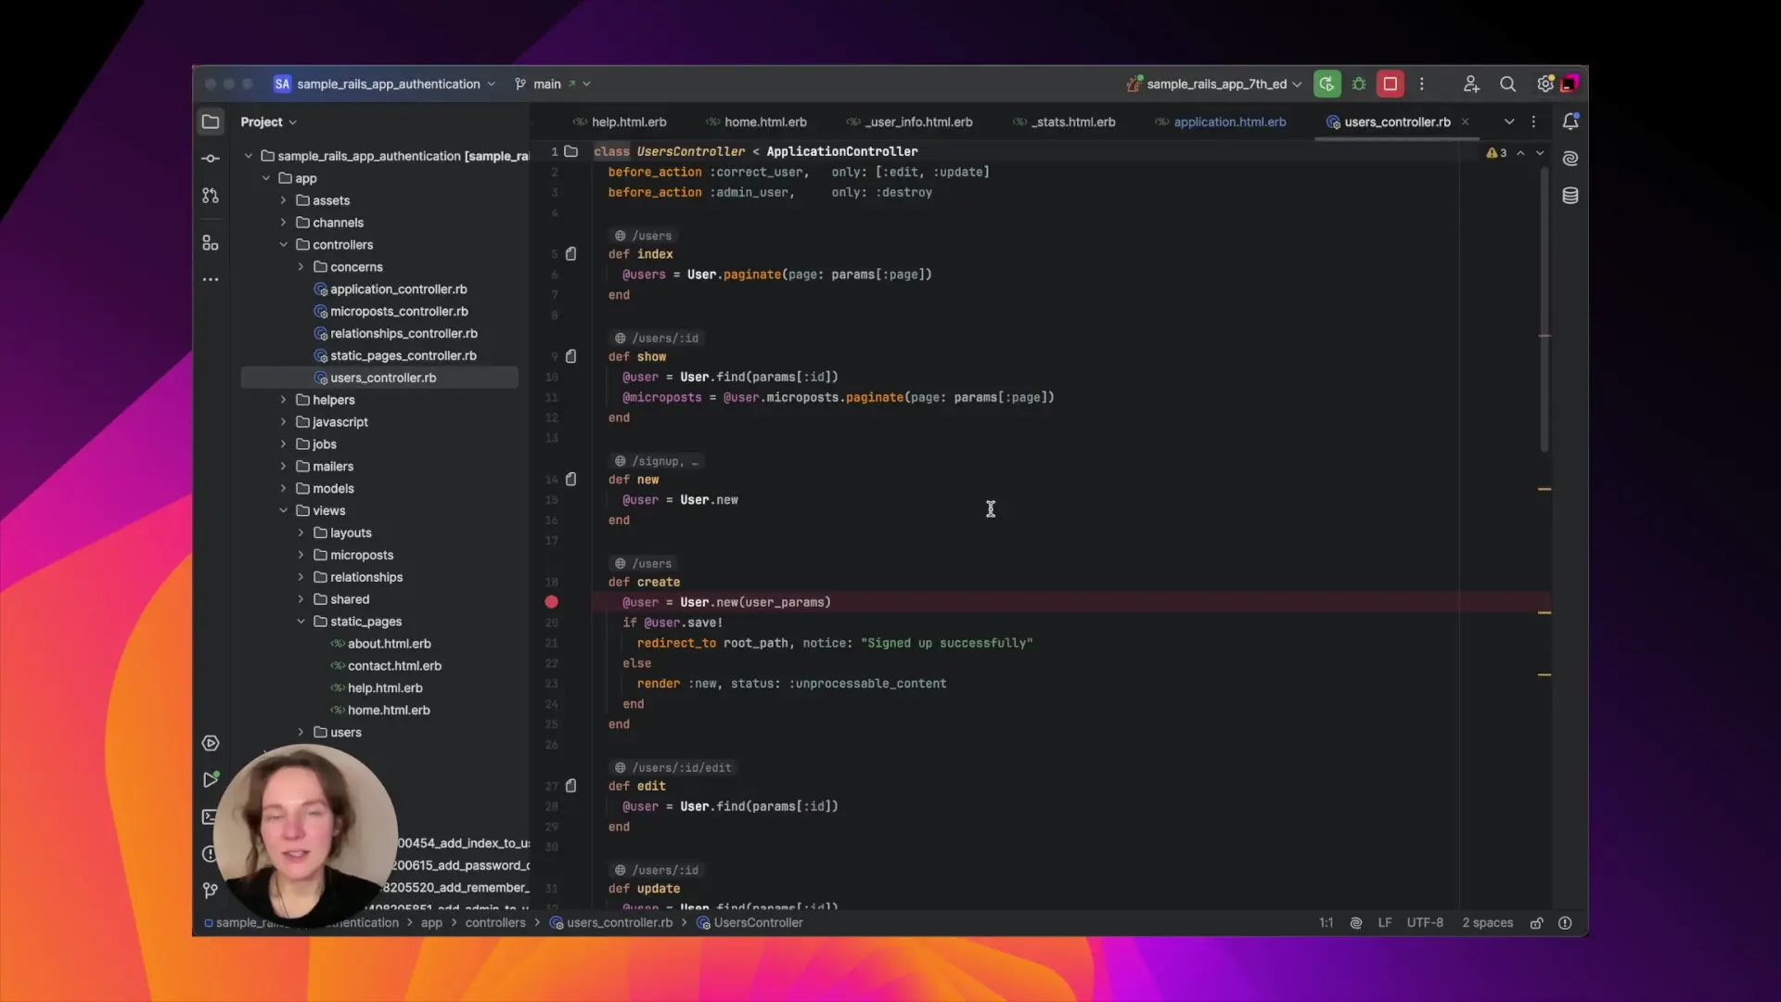Screen dimensions: 1781x1002
Task: Click the editor vertical scrollbar thumb
Action: click(x=1544, y=309)
